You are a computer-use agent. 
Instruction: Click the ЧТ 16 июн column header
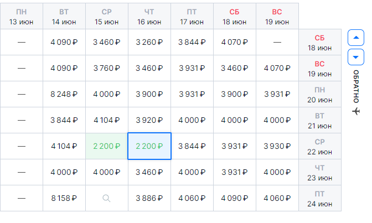pyautogui.click(x=149, y=17)
